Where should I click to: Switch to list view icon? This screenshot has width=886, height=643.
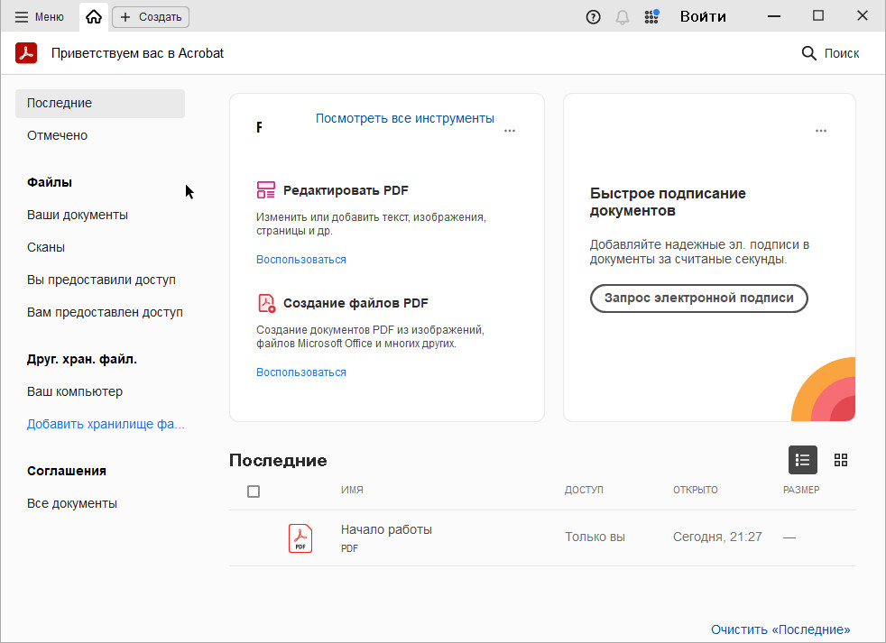tap(802, 460)
